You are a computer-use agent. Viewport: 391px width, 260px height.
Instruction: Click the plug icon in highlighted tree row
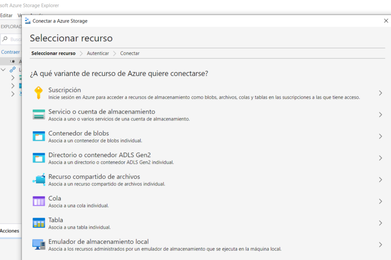(12, 61)
